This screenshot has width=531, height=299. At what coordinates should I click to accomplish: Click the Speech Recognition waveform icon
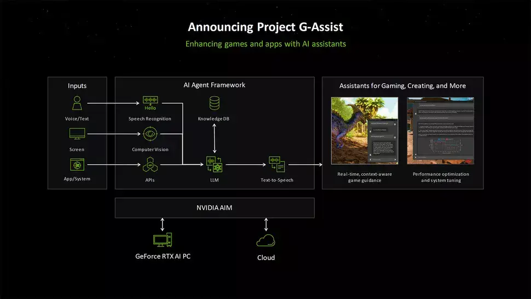pyautogui.click(x=150, y=103)
